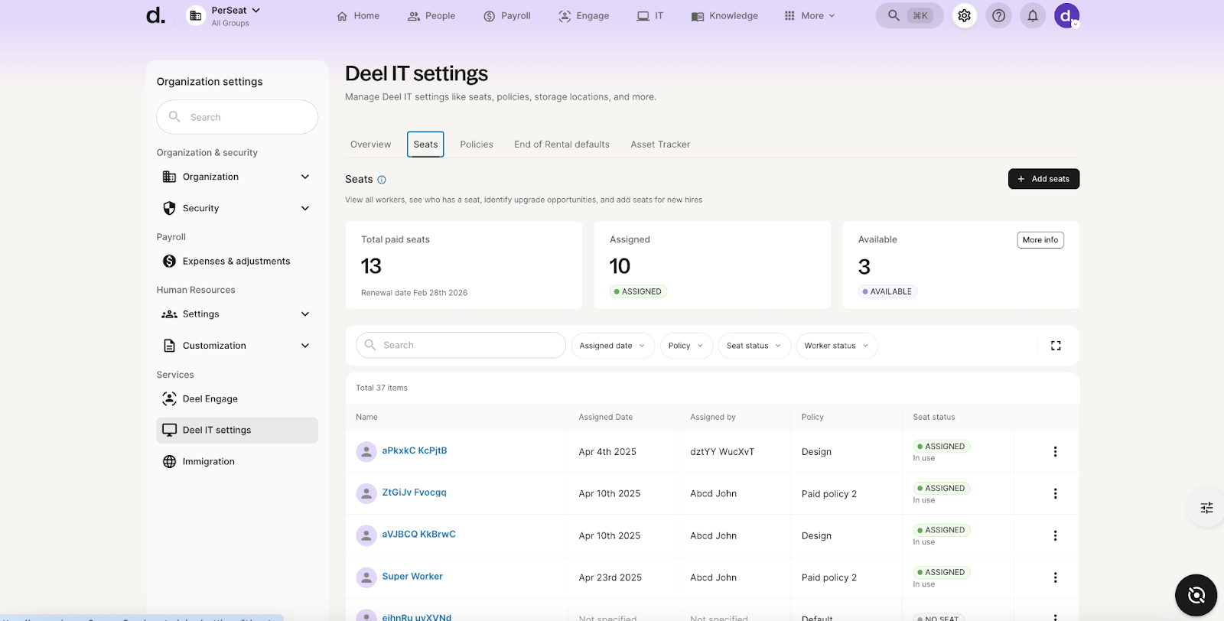Click the Security shield icon in sidebar
Viewport: 1224px width, 621px height.
170,208
